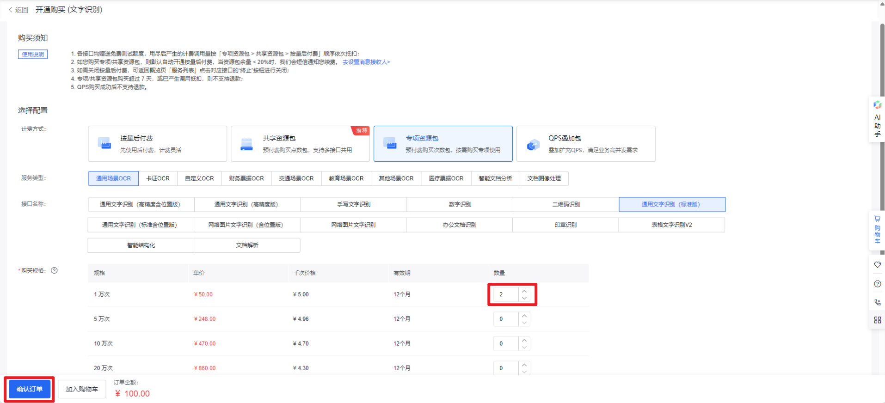Click the phone contact icon in right sidebar
The height and width of the screenshot is (403, 885).
877,302
